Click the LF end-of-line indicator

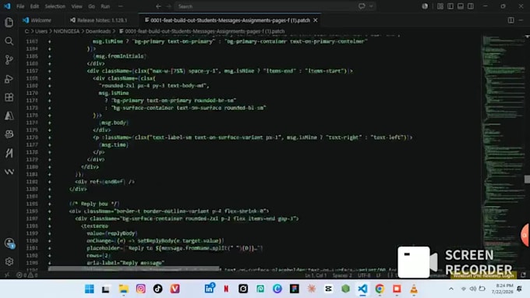(x=379, y=275)
